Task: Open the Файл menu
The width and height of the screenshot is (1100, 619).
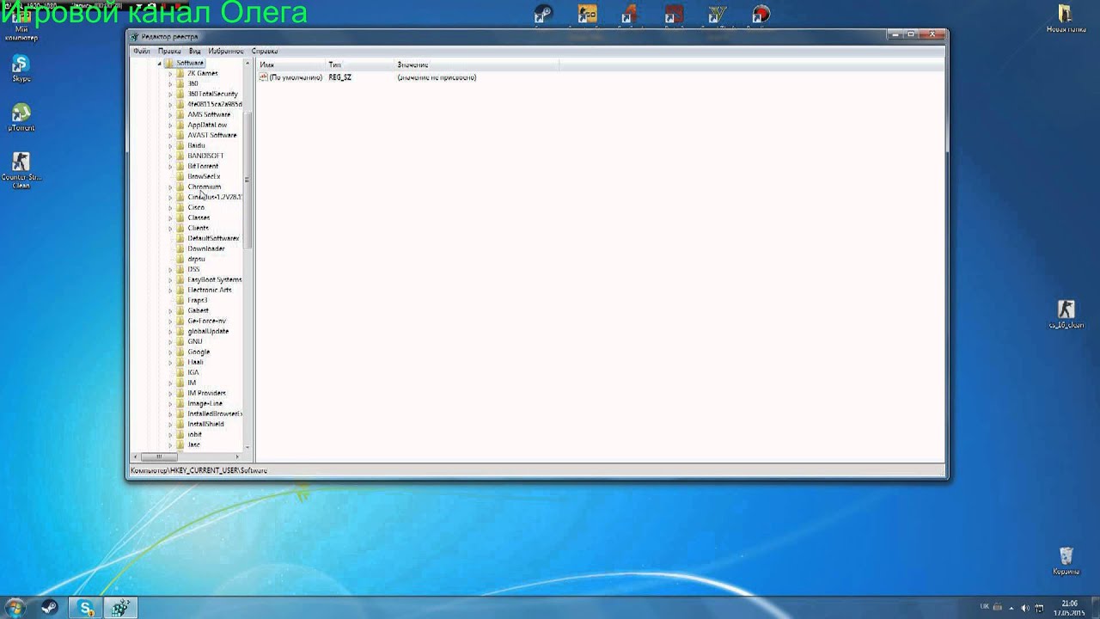Action: [142, 51]
